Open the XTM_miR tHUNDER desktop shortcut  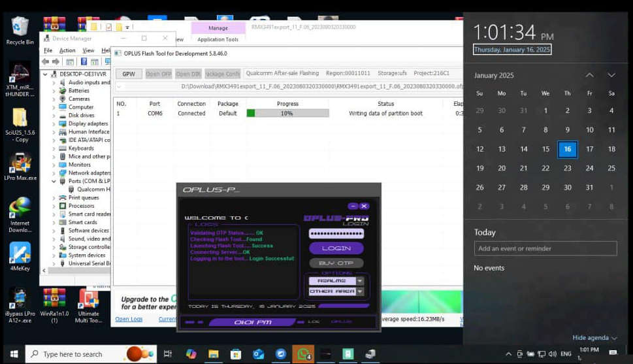20,80
